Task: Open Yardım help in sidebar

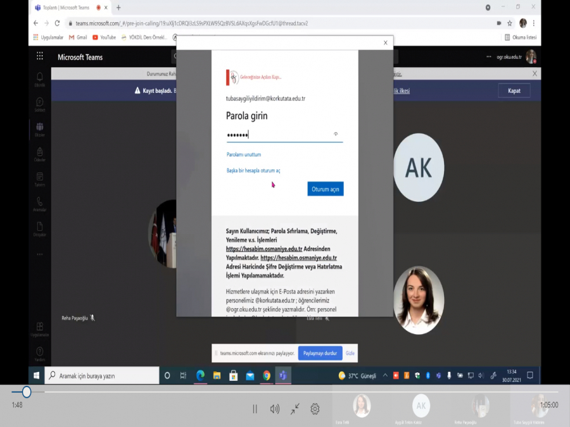Action: point(40,354)
